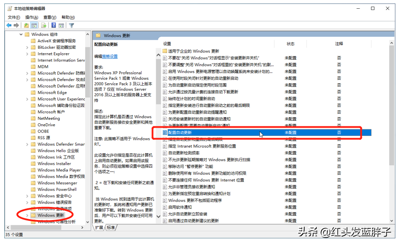Expand the Microsoft User Experience node
This screenshot has height=244, width=398.
(27, 99)
